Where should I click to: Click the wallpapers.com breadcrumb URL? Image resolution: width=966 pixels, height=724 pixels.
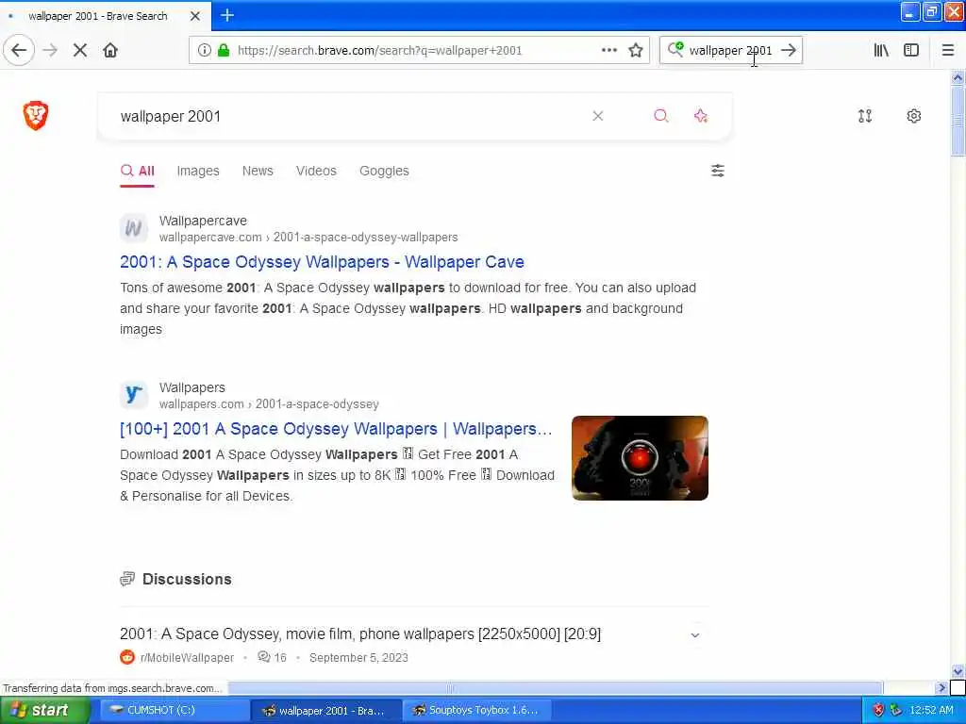269,403
